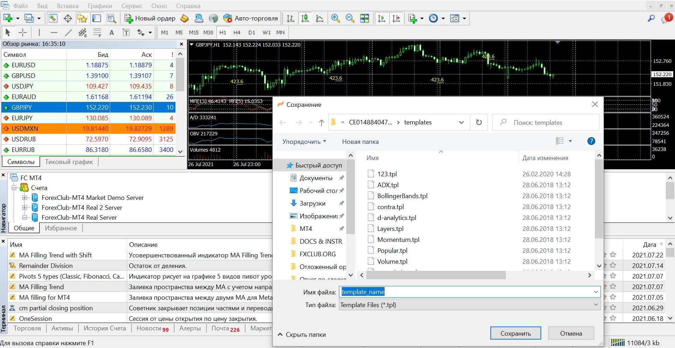Draw equidistant channel tool
This screenshot has height=348, width=675.
pyautogui.click(x=83, y=32)
